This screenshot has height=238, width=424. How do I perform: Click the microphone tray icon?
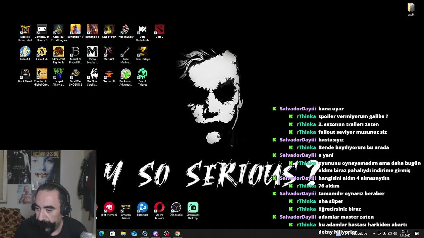pos(384,234)
